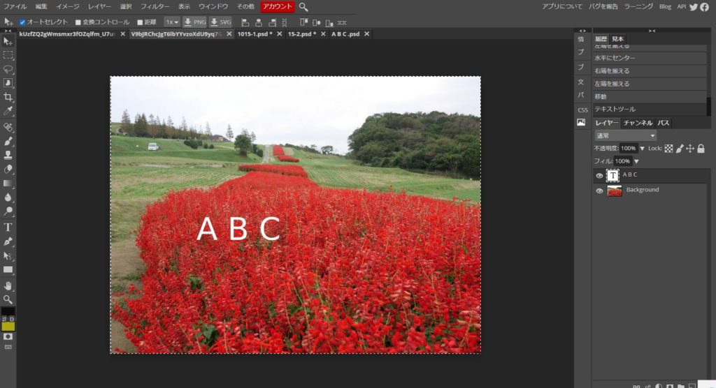Expand the 不透明度 opacity dropdown arrow

pos(642,149)
